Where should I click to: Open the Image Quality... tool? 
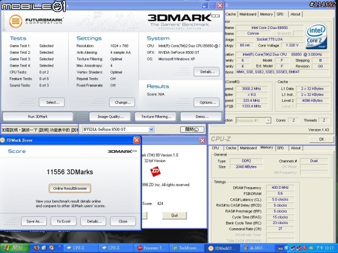click(x=110, y=116)
